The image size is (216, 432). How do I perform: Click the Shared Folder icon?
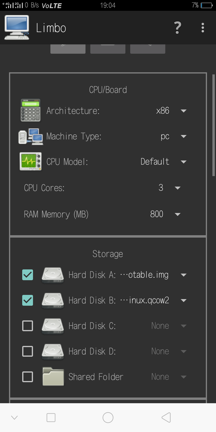(x=53, y=377)
